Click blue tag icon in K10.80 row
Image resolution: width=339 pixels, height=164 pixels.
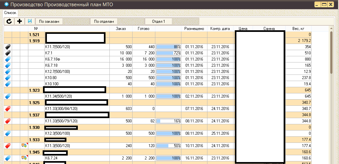pos(8,77)
